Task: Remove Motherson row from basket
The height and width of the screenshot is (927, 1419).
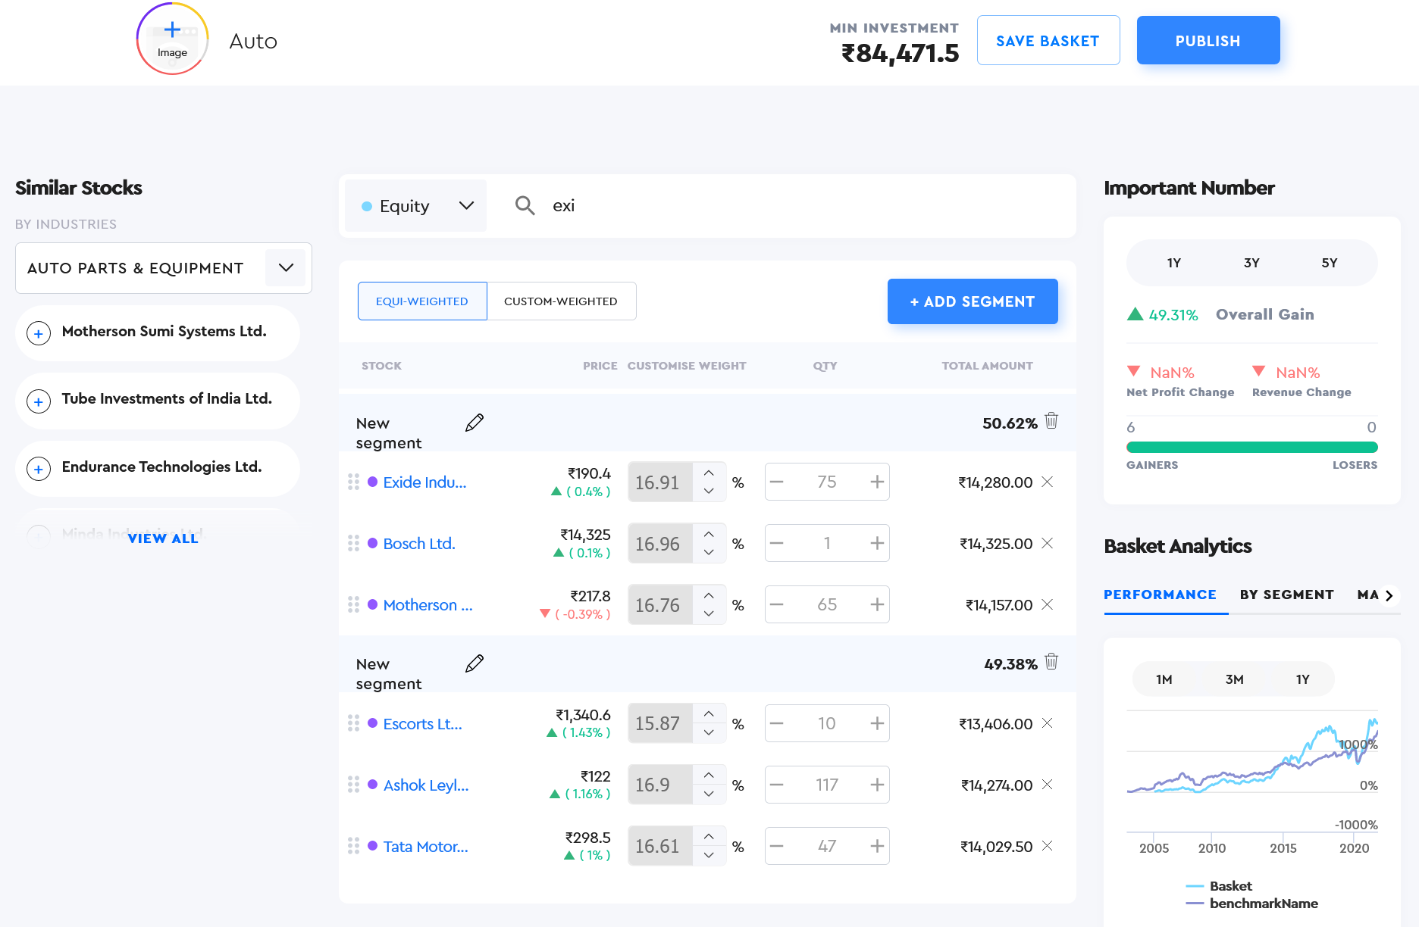Action: click(1048, 604)
